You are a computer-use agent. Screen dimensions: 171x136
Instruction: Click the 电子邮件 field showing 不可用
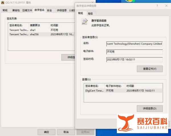coord(135,52)
